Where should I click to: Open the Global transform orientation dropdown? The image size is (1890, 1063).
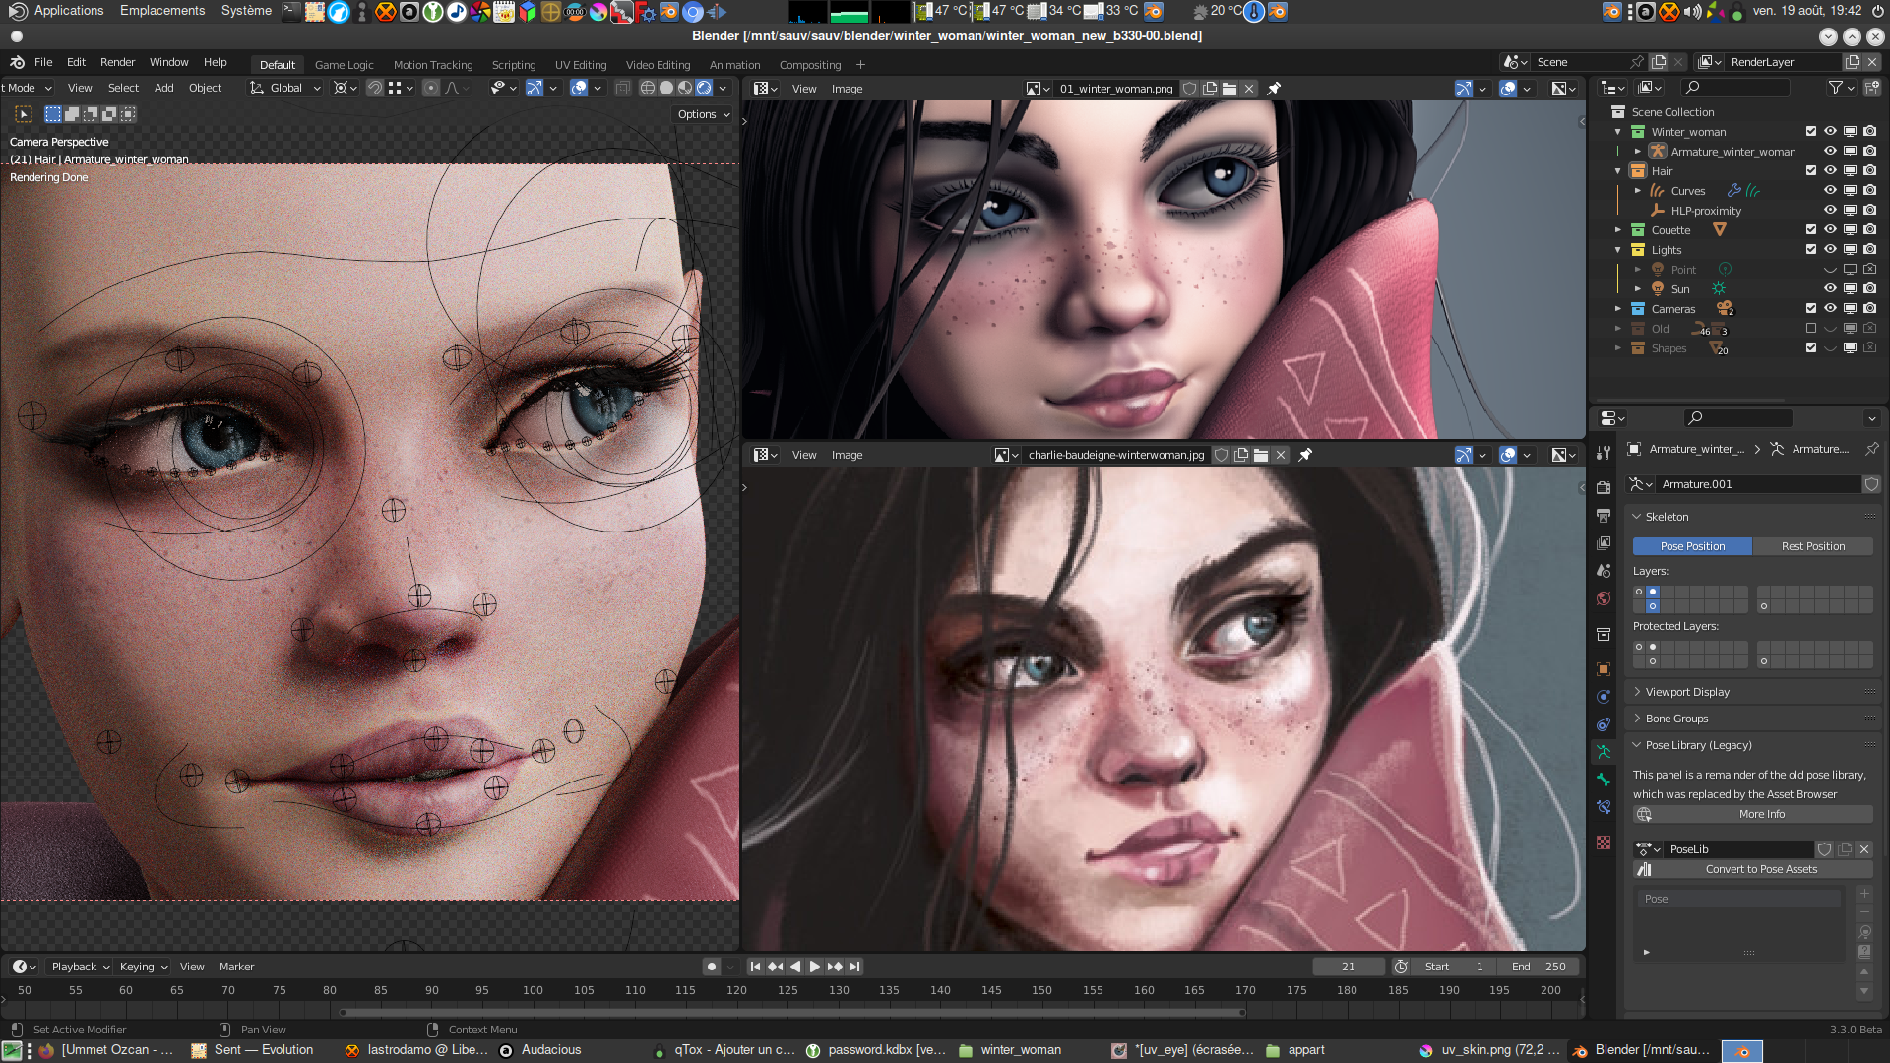pyautogui.click(x=285, y=88)
